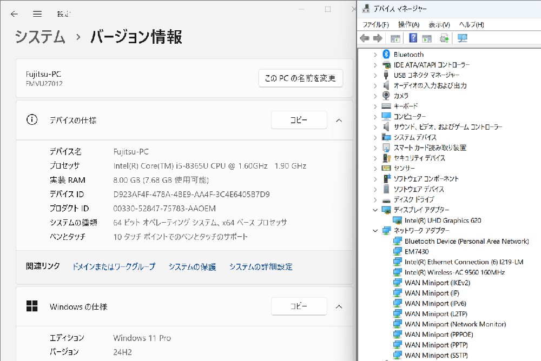The width and height of the screenshot is (541, 361).
Task: Click the security device icon with key
Action: [x=386, y=158]
